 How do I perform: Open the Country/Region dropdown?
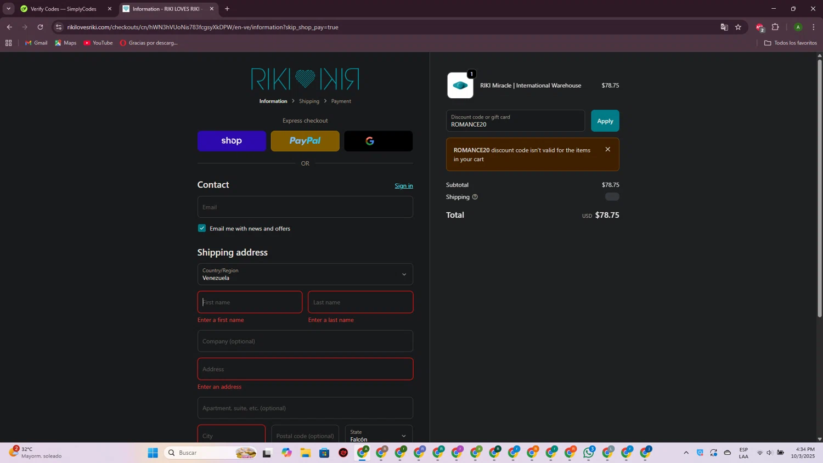(x=305, y=274)
